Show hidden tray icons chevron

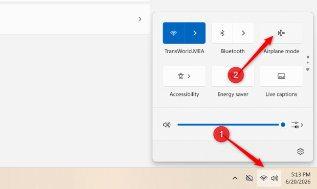tap(235, 178)
